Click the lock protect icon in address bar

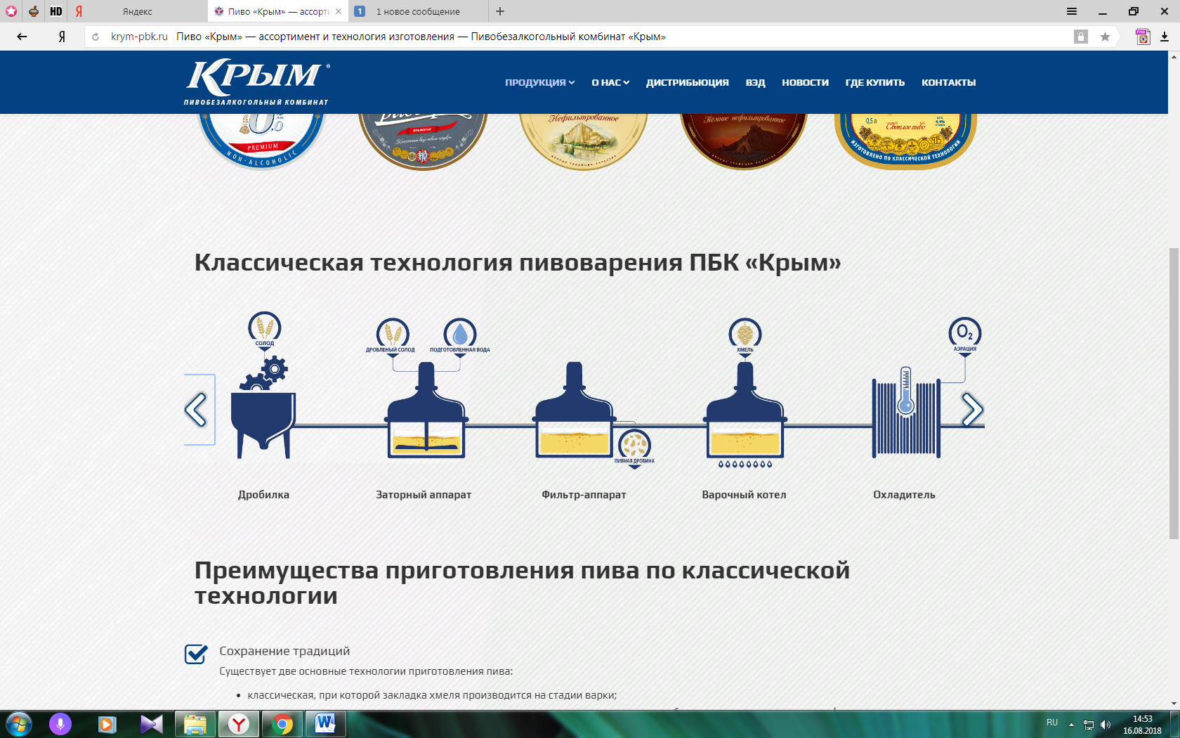point(1080,37)
